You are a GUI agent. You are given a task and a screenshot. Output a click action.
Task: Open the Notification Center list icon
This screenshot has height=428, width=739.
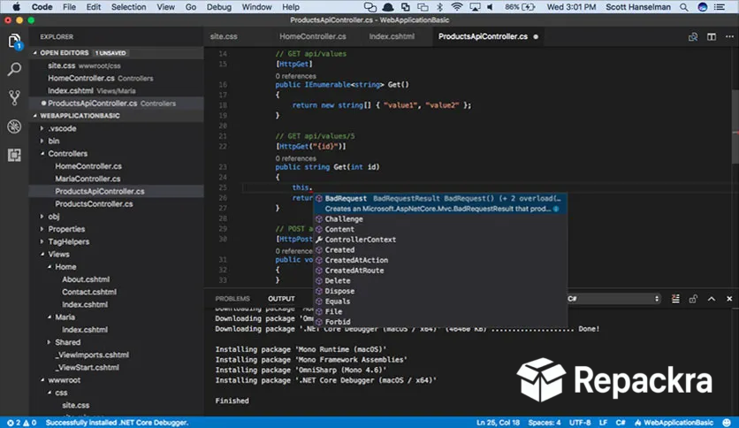(x=720, y=7)
